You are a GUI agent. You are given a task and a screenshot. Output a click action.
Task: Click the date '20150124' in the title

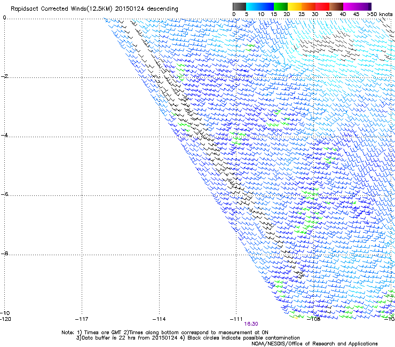tap(130, 9)
